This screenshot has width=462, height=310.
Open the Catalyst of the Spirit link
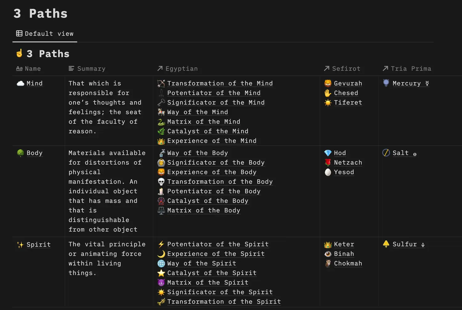pos(212,273)
